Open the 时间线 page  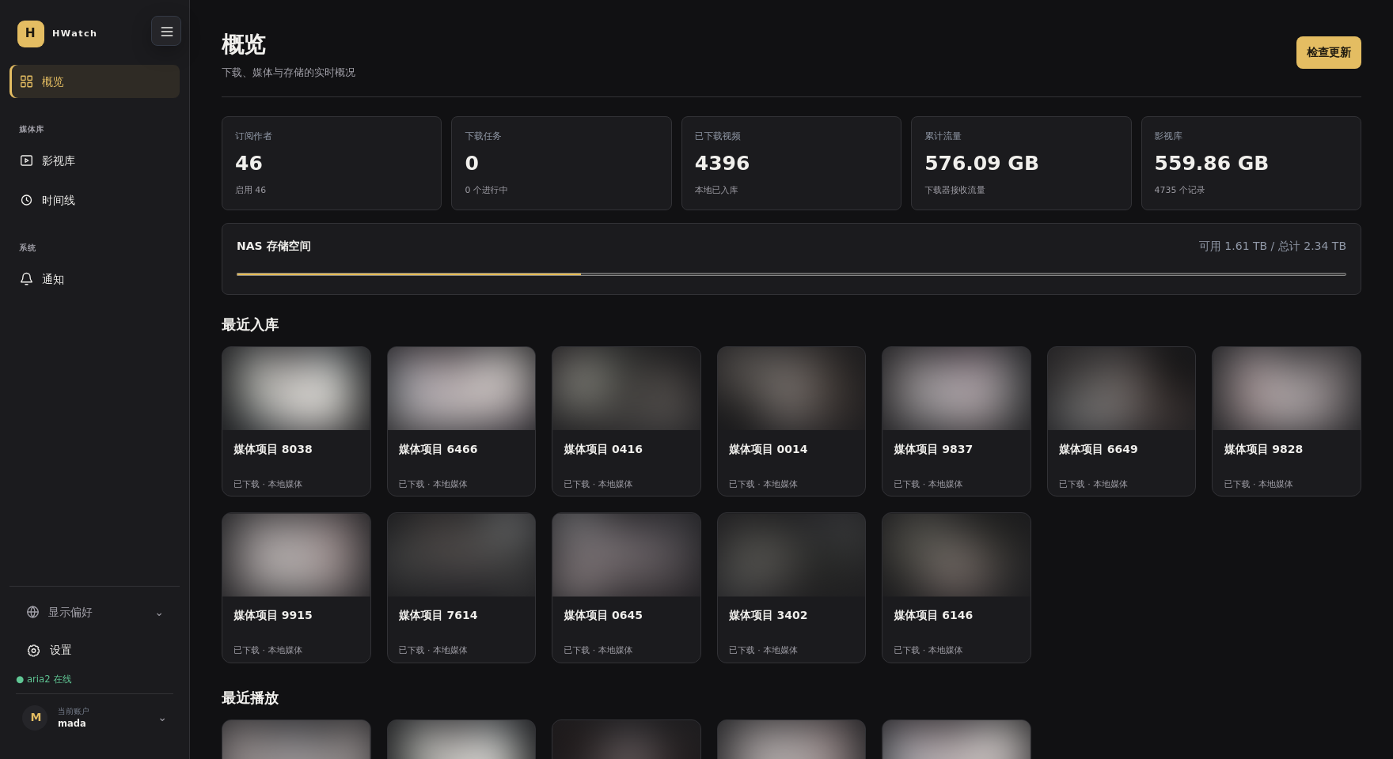[x=95, y=200]
